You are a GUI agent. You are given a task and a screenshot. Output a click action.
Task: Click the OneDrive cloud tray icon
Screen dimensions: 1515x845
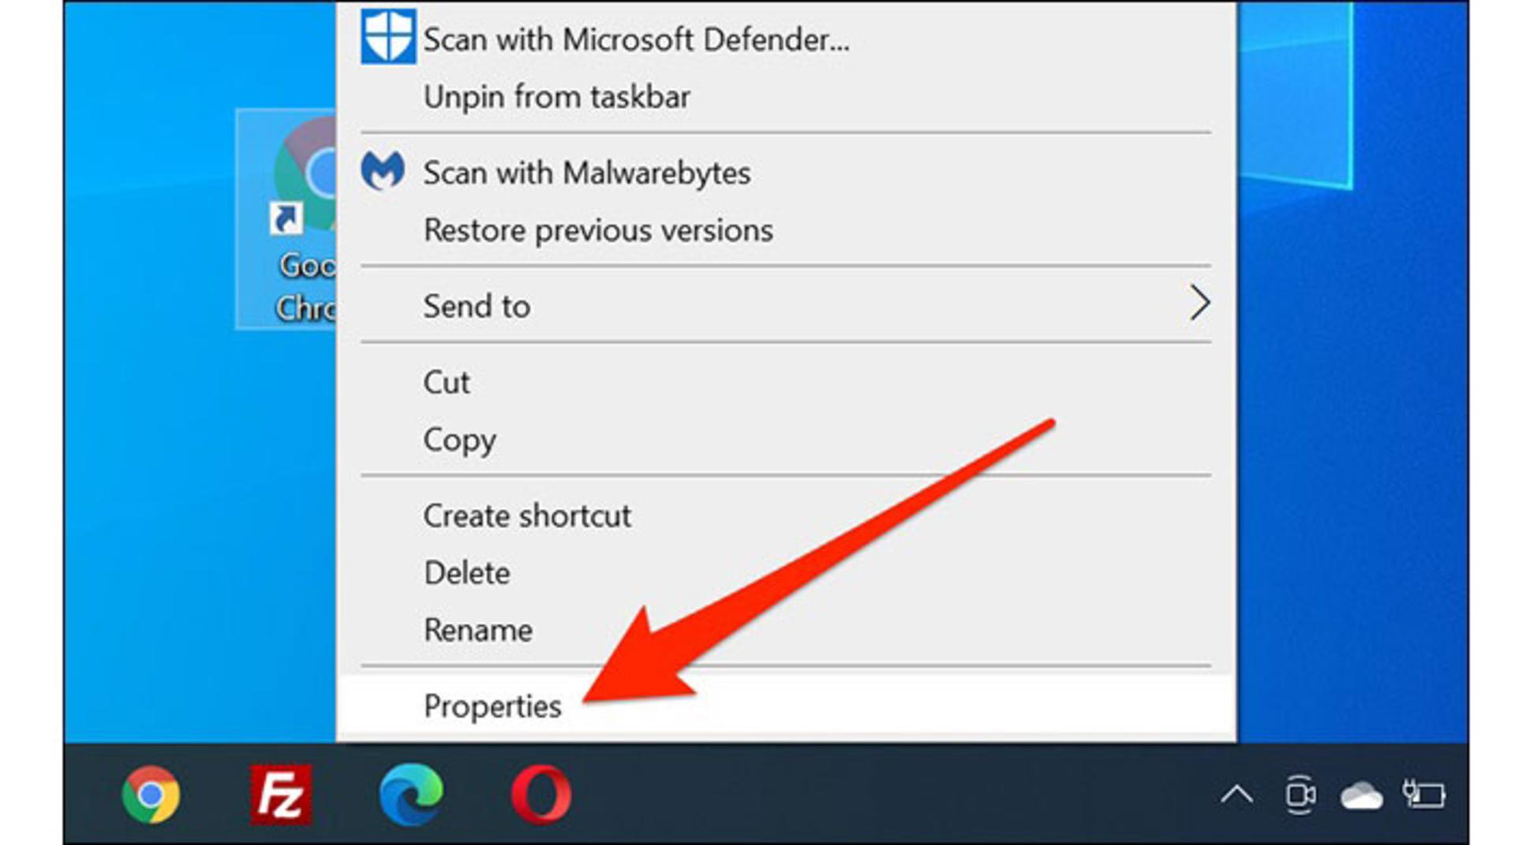(1361, 795)
